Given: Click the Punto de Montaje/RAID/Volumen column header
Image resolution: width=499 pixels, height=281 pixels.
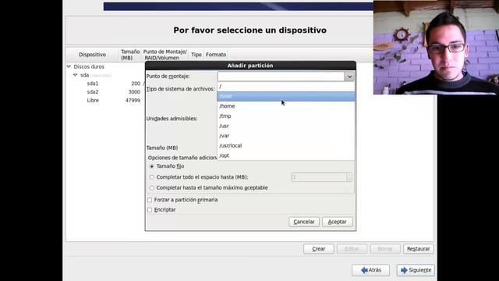Looking at the screenshot, I should [x=165, y=55].
